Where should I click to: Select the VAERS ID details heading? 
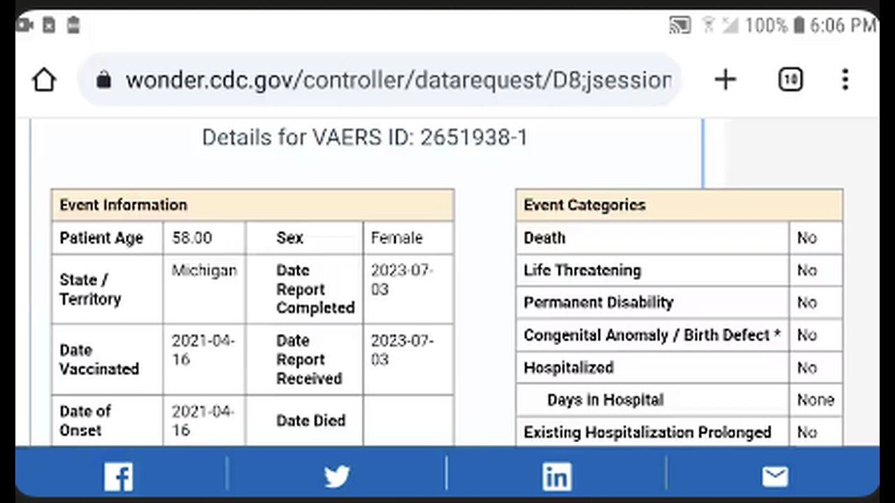pos(364,138)
